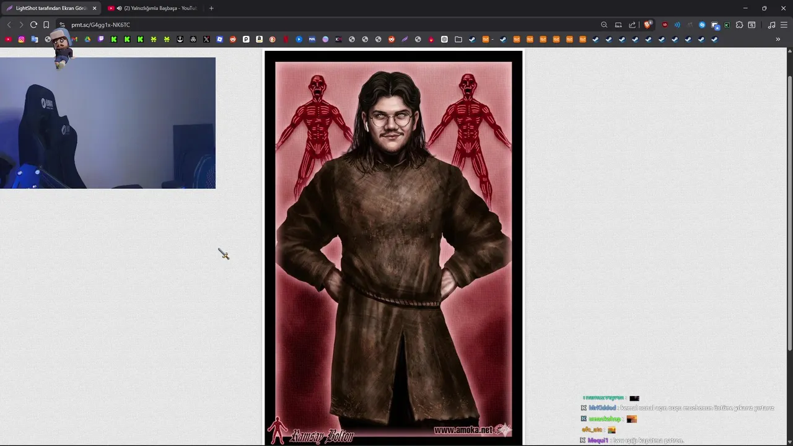Image resolution: width=793 pixels, height=446 pixels.
Task: Open the LightShot feather bookmark
Action: coord(405,39)
